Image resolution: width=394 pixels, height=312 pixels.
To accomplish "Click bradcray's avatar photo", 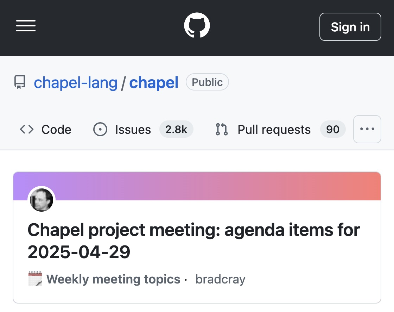I will point(42,200).
